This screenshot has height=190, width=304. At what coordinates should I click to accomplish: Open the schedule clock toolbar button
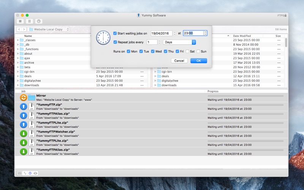39,21
